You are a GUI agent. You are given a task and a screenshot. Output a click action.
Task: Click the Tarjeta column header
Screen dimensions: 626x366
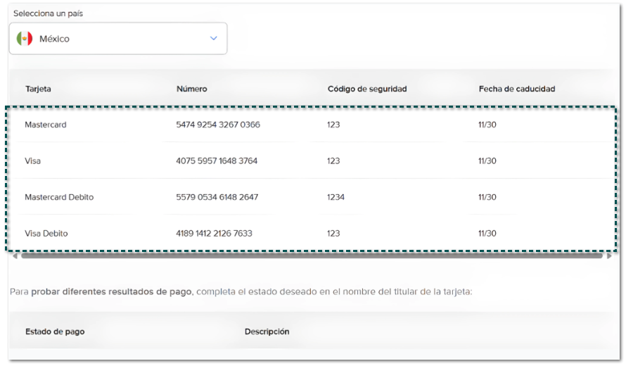[38, 89]
